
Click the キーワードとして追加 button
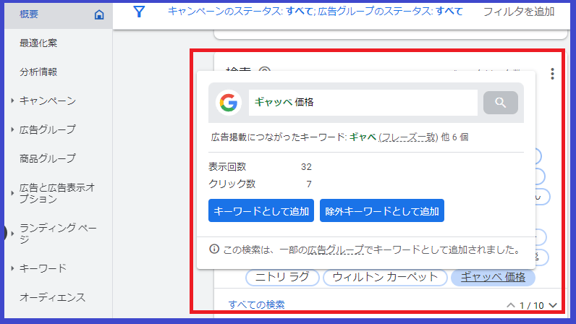click(261, 211)
